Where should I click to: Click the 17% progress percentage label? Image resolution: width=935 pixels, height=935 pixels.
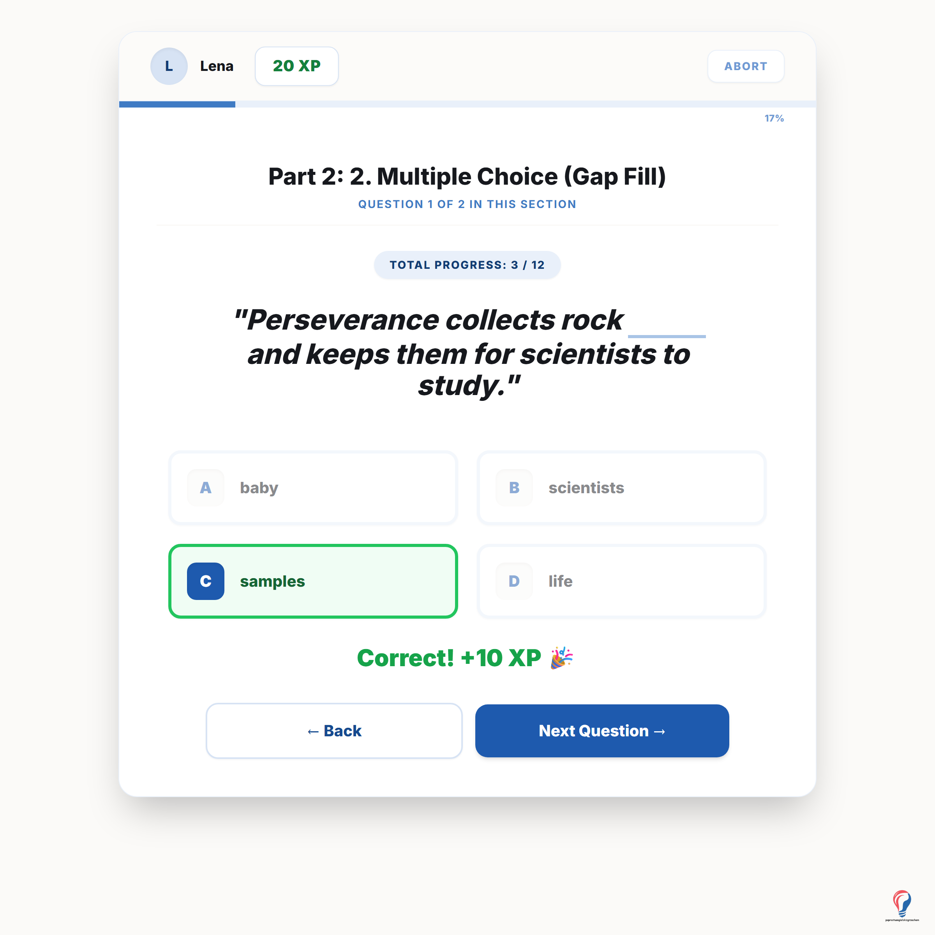(774, 118)
